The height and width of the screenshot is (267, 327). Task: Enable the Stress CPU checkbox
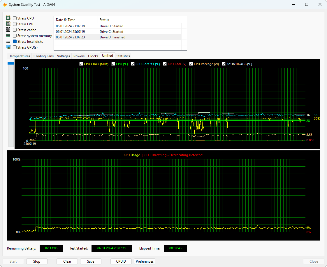(15, 18)
